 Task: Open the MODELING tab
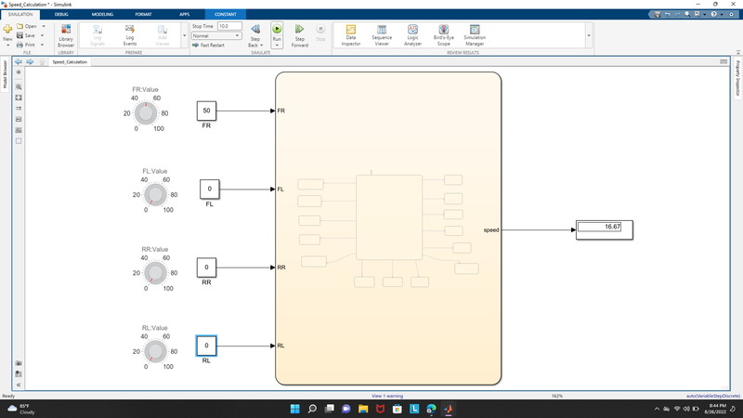(102, 14)
